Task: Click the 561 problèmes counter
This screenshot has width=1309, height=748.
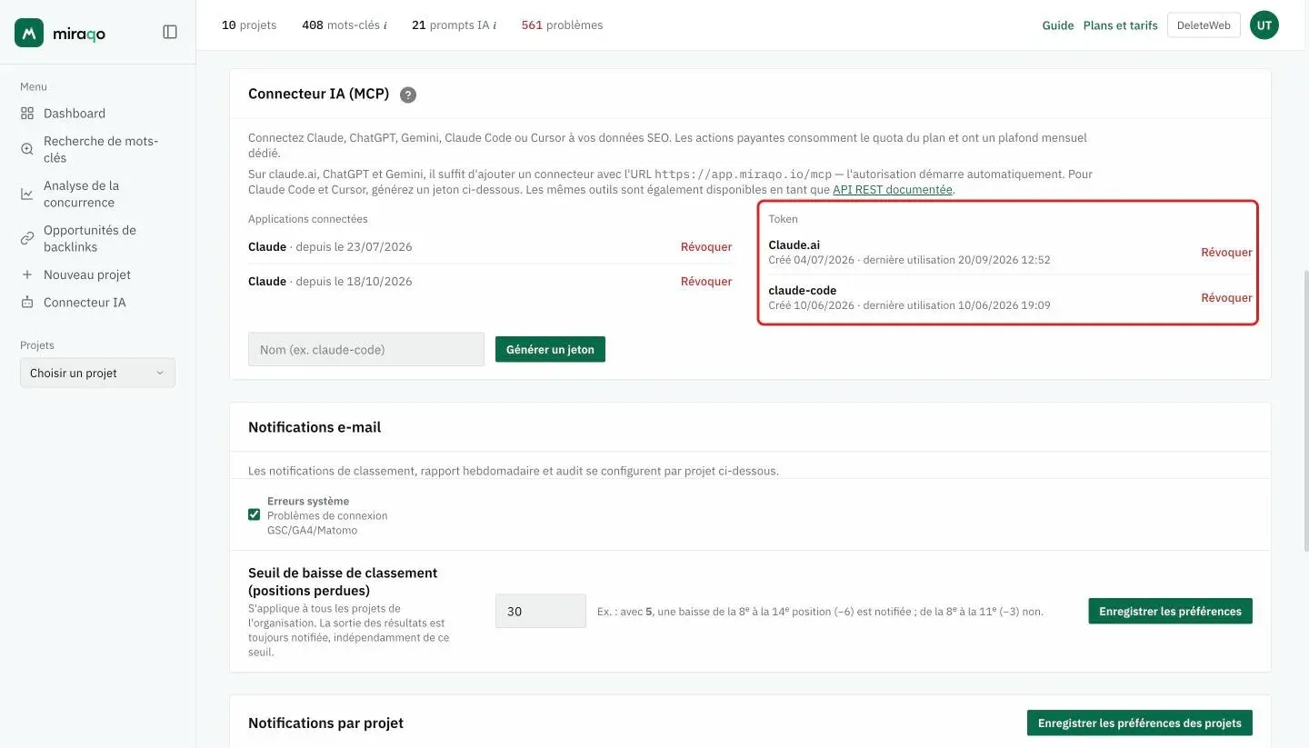Action: 562,25
